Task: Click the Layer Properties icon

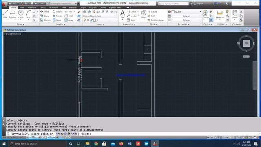Action: coord(84,12)
